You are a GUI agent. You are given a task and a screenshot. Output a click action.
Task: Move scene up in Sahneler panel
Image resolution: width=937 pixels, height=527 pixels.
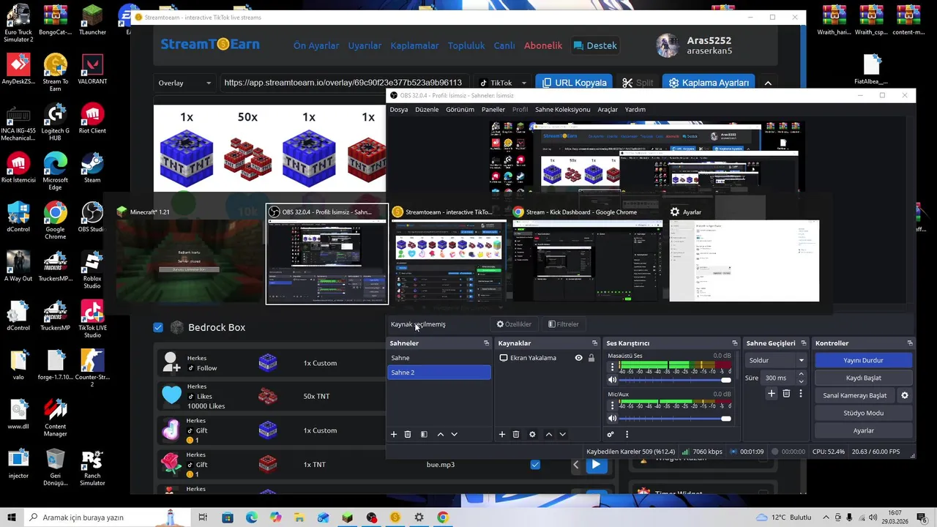(x=440, y=434)
